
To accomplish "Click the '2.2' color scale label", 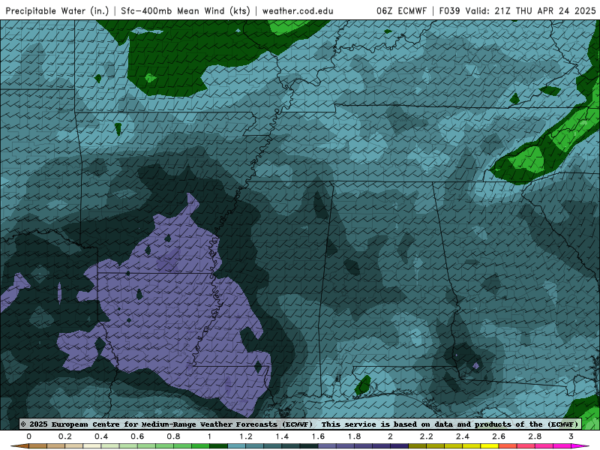I will pyautogui.click(x=426, y=436).
